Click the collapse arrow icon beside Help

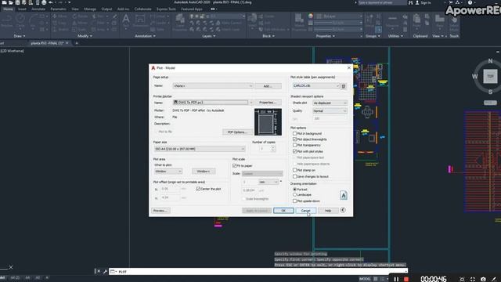coord(343,210)
